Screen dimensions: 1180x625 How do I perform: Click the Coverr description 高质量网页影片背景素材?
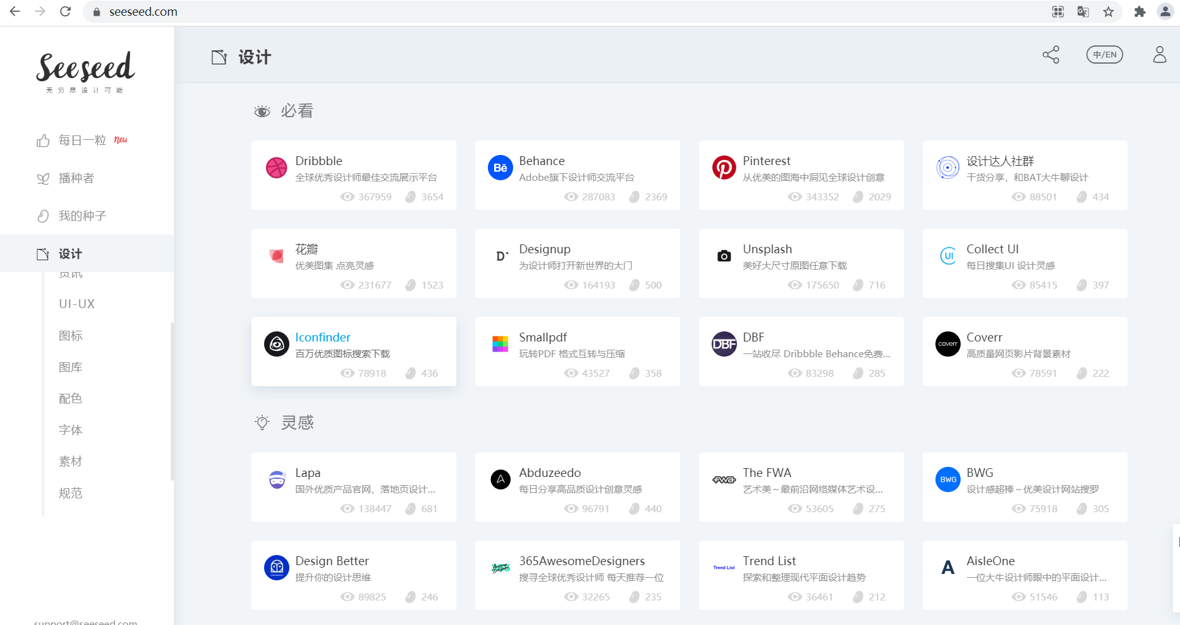tap(1019, 353)
